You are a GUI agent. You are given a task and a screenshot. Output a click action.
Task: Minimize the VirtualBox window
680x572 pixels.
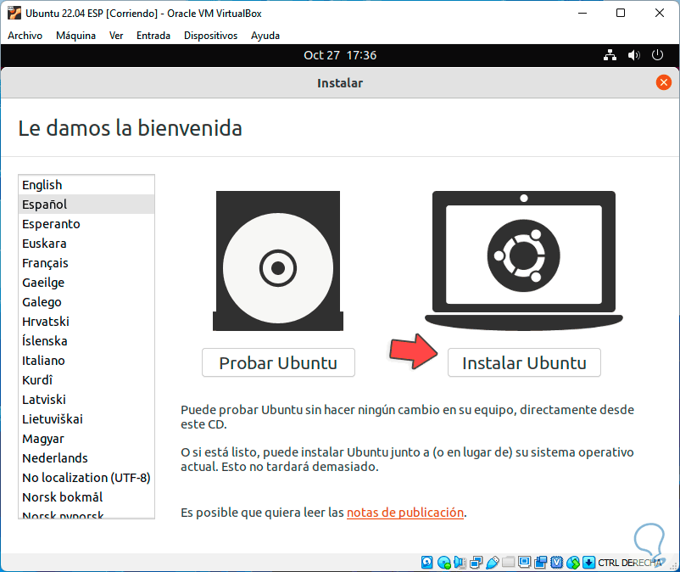click(582, 13)
